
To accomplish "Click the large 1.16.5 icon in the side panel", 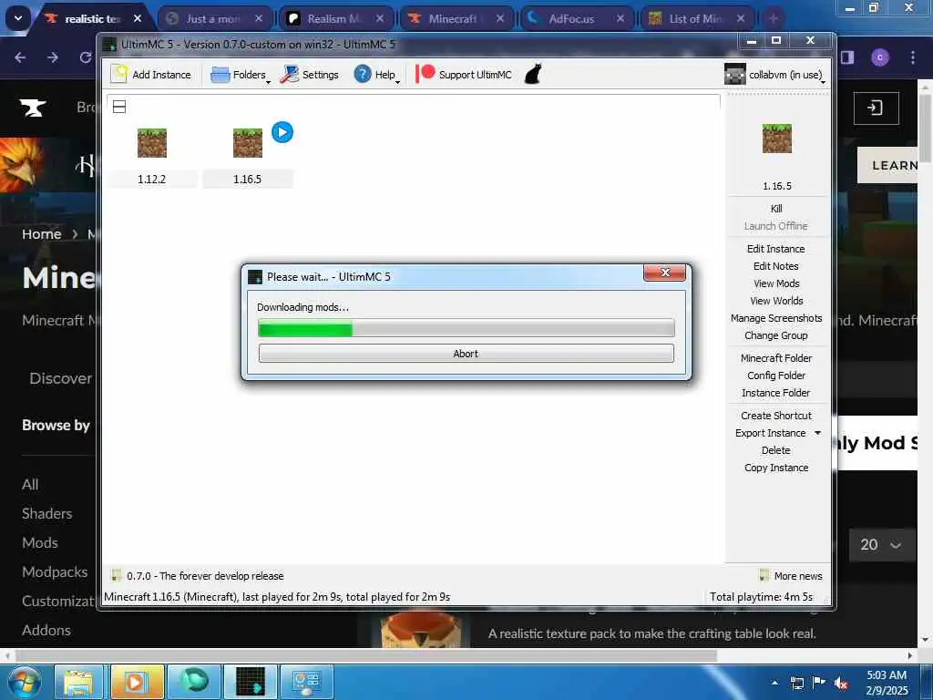I will pyautogui.click(x=776, y=139).
